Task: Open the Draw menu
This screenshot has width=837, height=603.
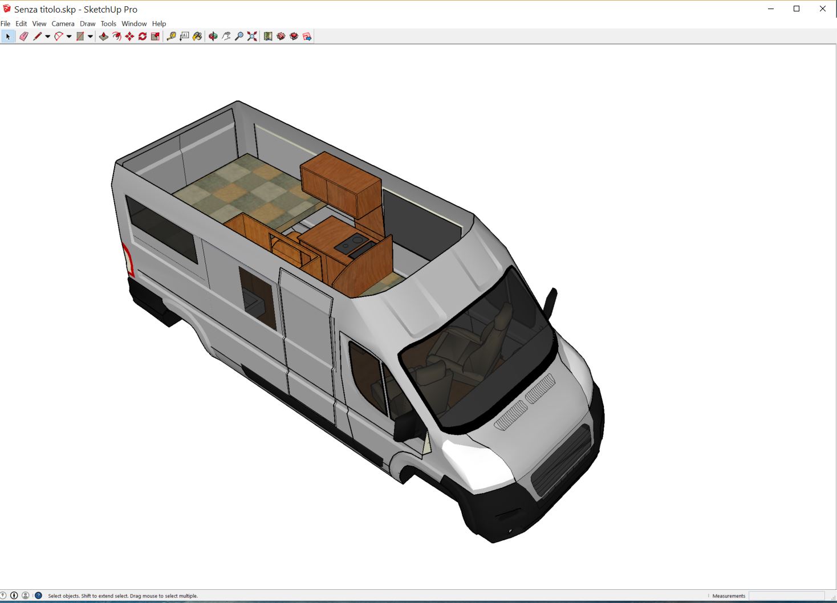Action: (87, 23)
